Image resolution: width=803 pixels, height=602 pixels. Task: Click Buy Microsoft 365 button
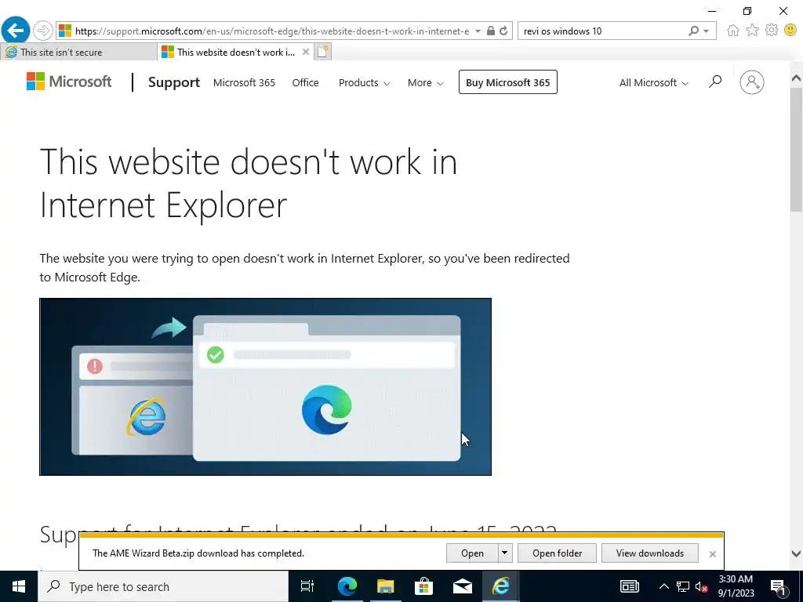(x=507, y=82)
